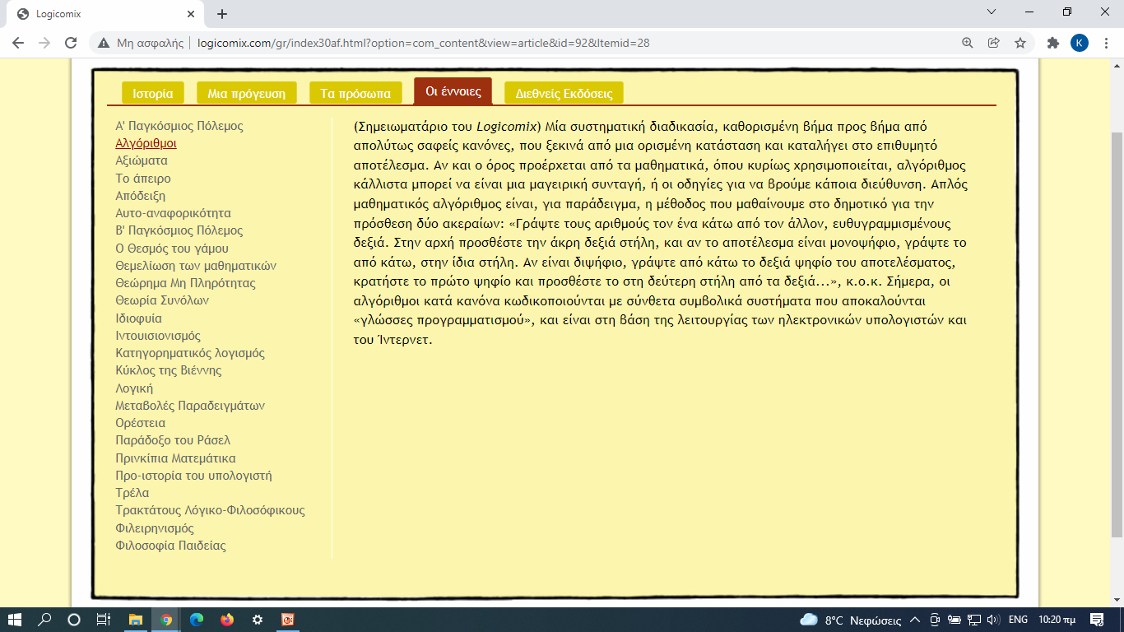Open Προ-ιστορία του υπολογιστή entry
The height and width of the screenshot is (632, 1124).
pyautogui.click(x=193, y=476)
